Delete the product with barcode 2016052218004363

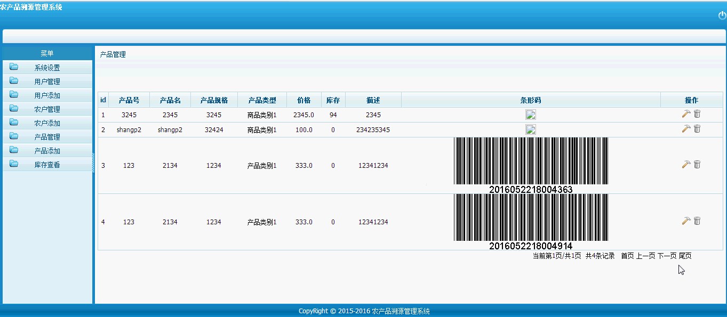click(x=697, y=165)
